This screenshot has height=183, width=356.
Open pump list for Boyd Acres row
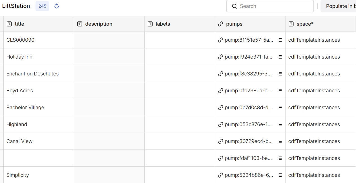[280, 91]
